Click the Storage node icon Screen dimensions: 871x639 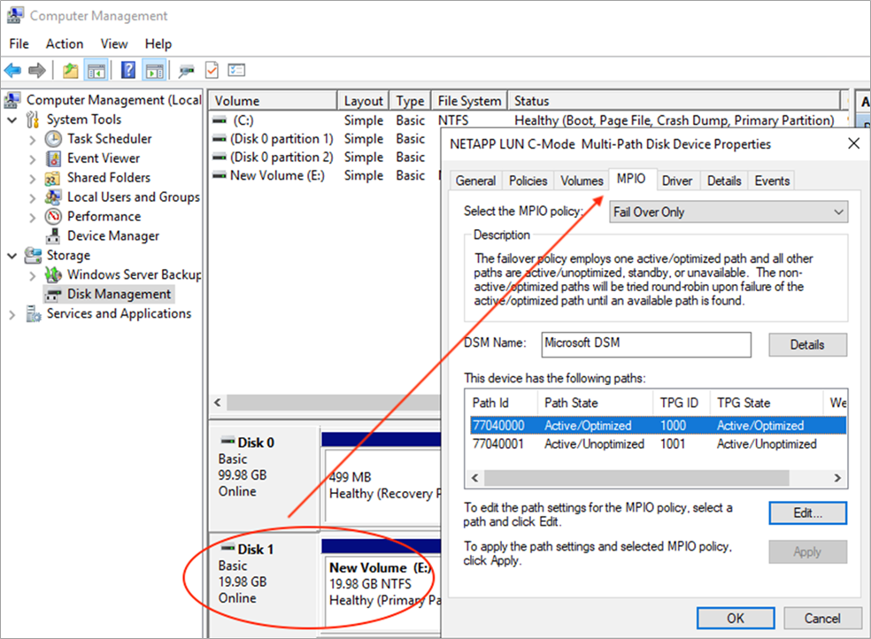point(33,256)
